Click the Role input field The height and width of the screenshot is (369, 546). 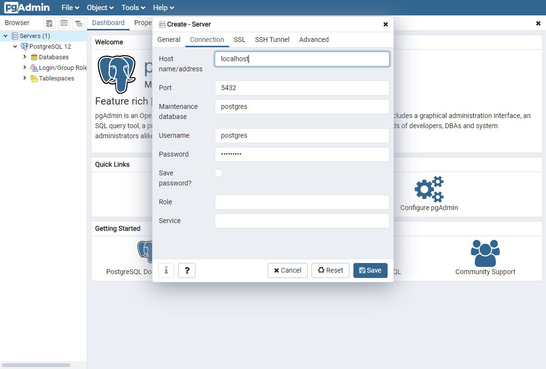(x=302, y=202)
